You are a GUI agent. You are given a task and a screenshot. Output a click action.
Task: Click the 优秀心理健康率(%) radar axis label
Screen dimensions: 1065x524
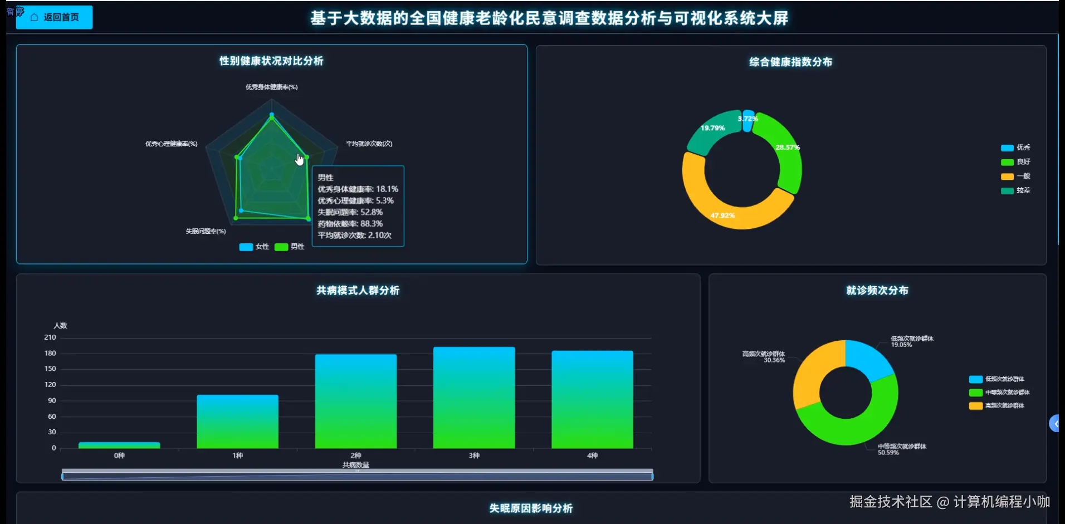click(172, 144)
